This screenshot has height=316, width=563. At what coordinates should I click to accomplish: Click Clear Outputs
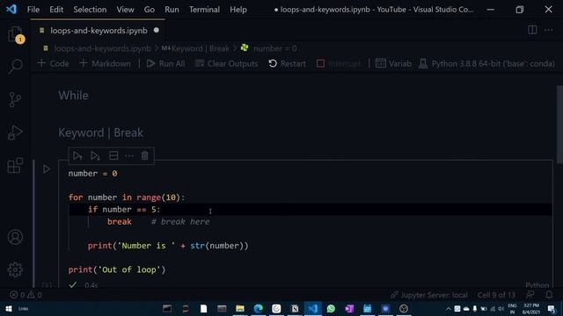(x=226, y=64)
